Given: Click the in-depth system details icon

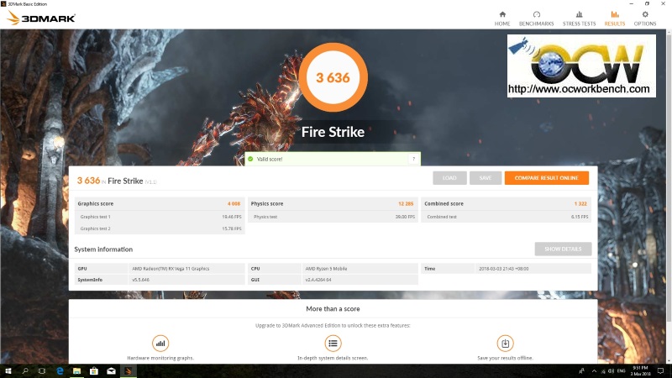Looking at the screenshot, I should pos(333,344).
